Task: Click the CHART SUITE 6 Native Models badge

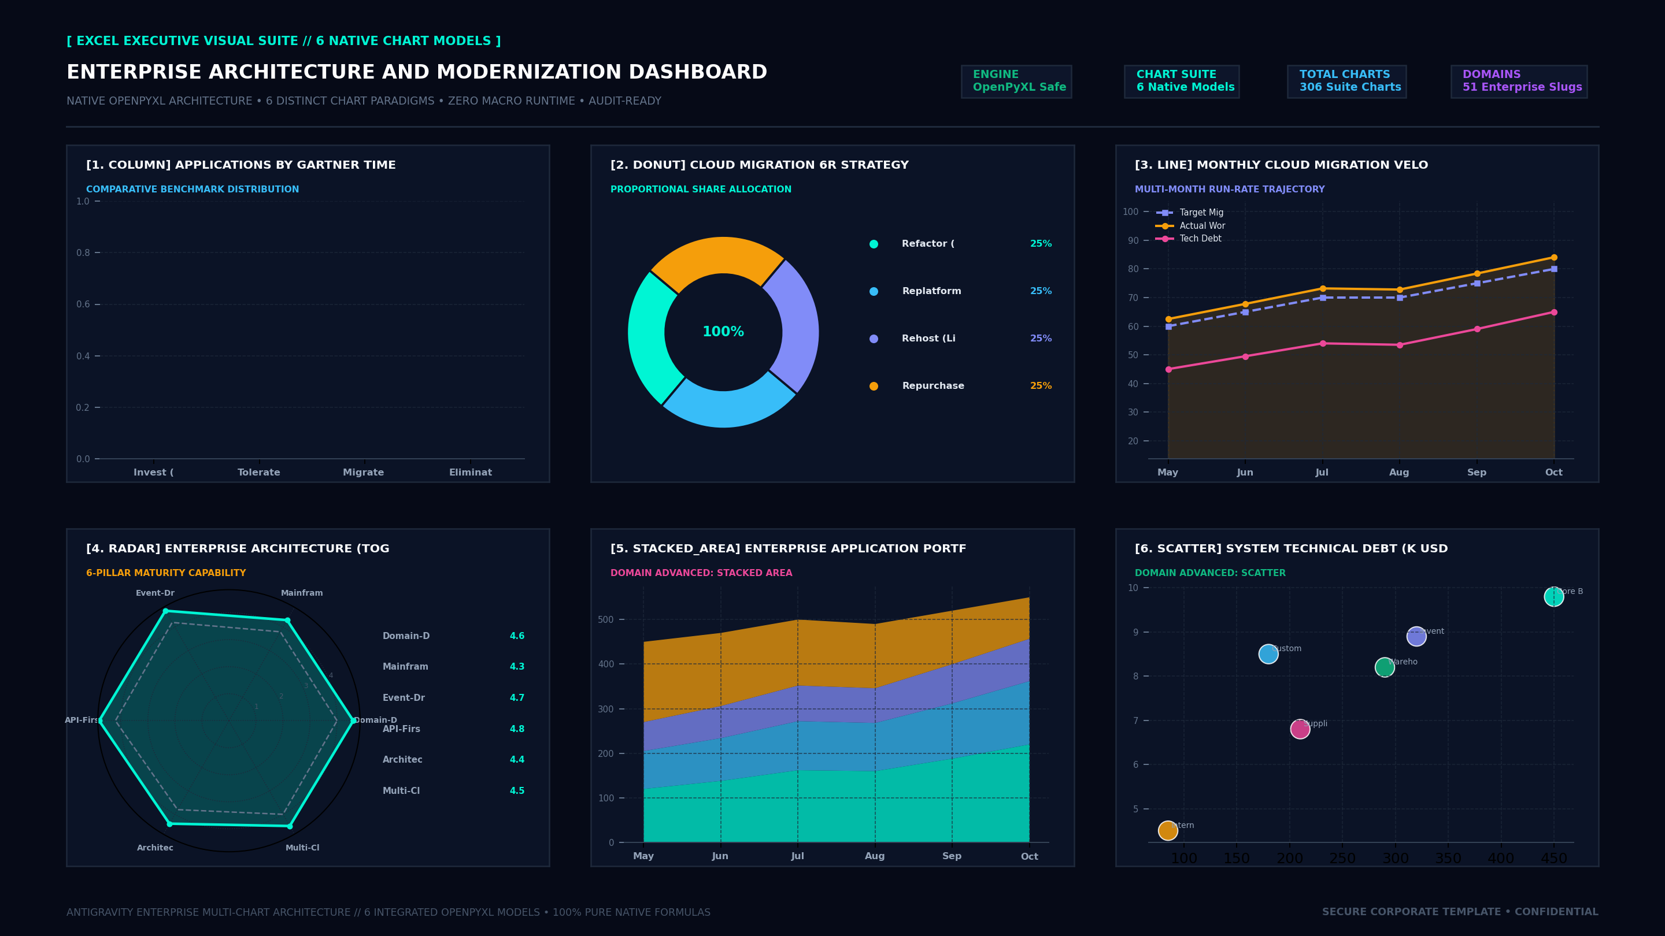Action: 1182,81
